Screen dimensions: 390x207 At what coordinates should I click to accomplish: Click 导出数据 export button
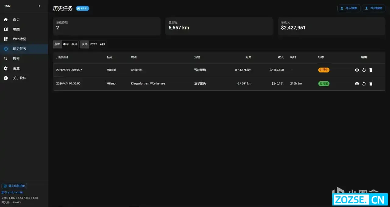374,8
